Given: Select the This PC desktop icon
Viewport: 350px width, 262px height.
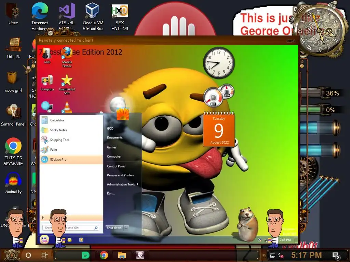Looking at the screenshot, I should (13, 48).
